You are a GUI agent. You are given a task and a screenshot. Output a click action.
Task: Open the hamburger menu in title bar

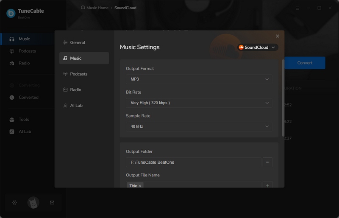[297, 8]
